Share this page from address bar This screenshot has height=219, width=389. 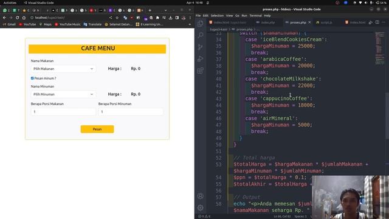111,18
